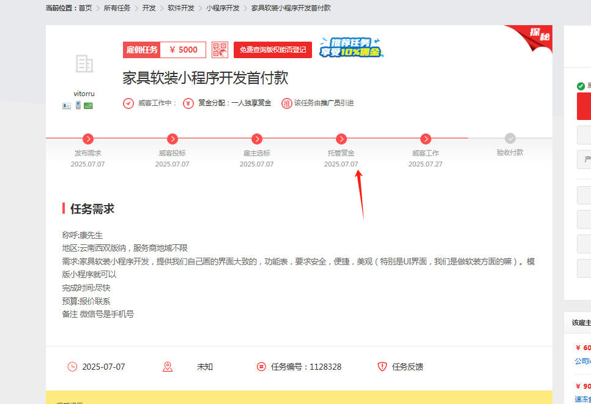Click 所有任务 in the breadcrumb

click(117, 9)
